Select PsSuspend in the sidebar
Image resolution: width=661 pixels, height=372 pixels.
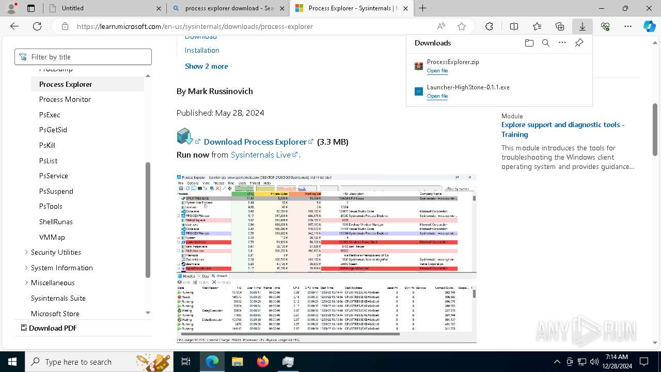(x=56, y=191)
